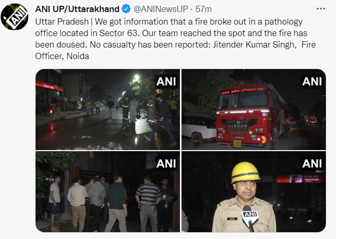Click the fire truck's yellow license plate
Image resolution: width=340 pixels, height=239 pixels.
coord(237,144)
